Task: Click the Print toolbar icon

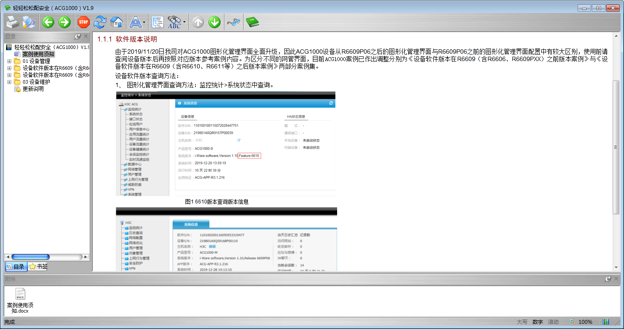Action: point(12,22)
